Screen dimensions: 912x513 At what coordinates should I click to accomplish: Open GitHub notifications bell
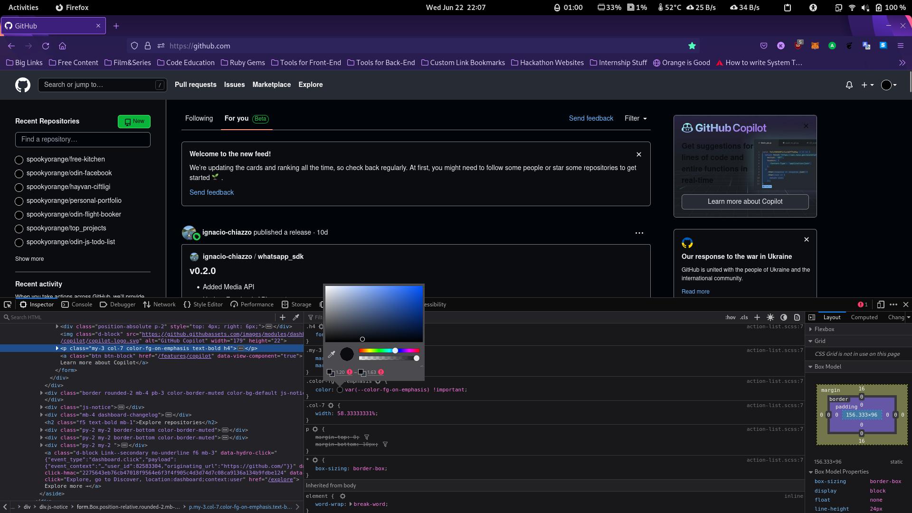point(849,85)
